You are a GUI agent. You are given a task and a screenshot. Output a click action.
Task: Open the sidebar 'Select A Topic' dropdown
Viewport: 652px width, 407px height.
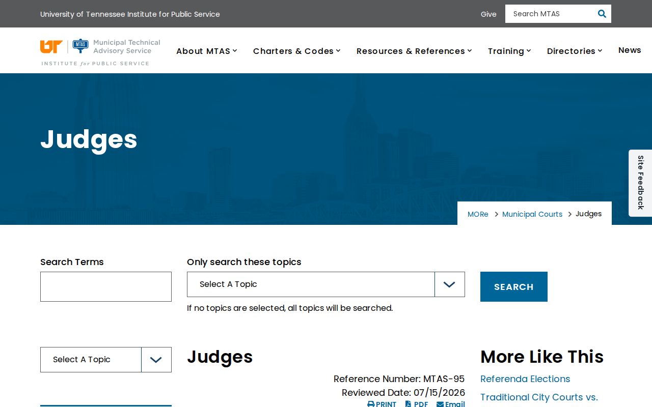106,360
